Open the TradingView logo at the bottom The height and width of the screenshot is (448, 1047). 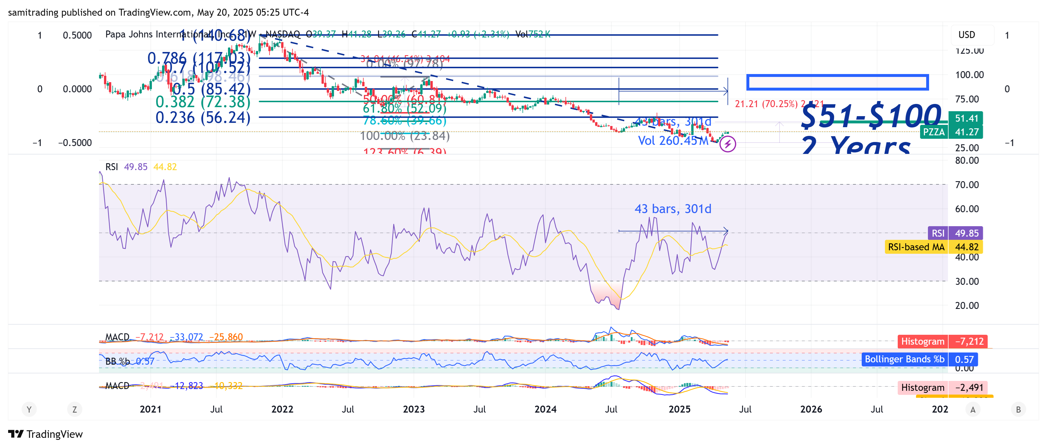coord(46,434)
